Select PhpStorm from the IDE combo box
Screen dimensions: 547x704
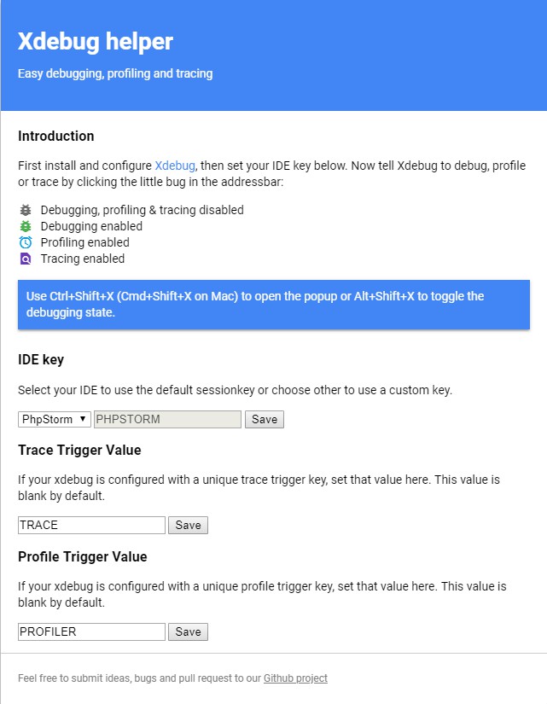click(x=54, y=419)
